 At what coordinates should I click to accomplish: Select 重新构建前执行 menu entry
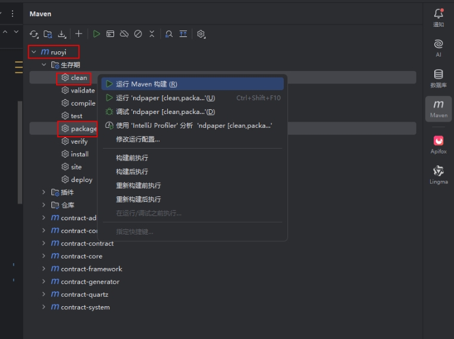tap(192, 186)
